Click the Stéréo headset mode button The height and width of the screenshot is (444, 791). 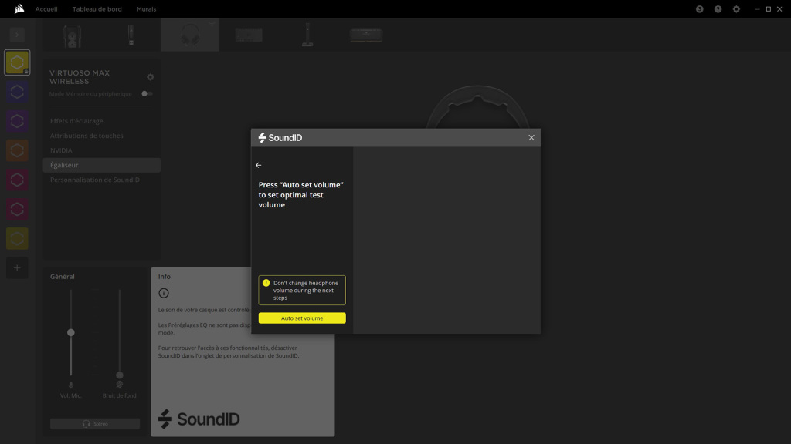[95, 424]
